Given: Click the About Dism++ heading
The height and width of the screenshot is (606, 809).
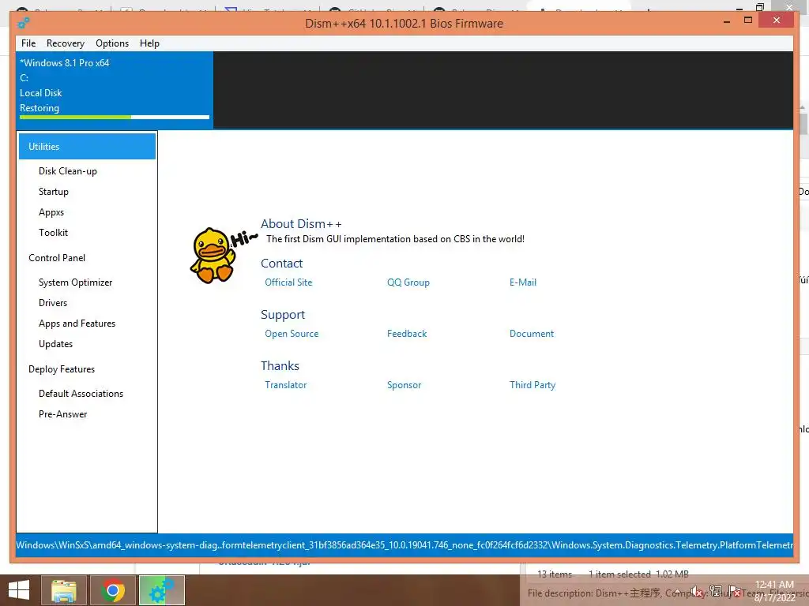Looking at the screenshot, I should coord(301,223).
